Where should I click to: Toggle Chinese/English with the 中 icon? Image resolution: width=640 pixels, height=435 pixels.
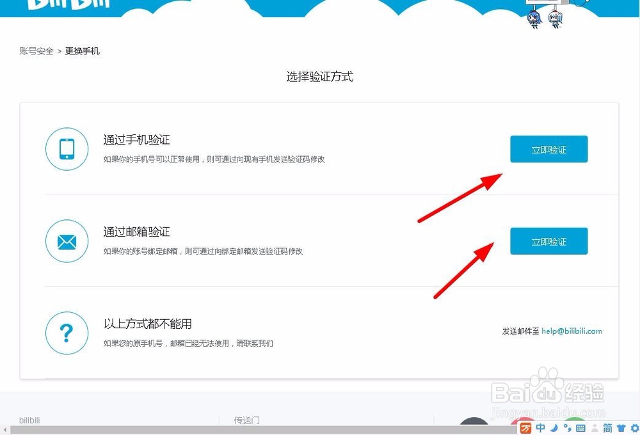(541, 429)
